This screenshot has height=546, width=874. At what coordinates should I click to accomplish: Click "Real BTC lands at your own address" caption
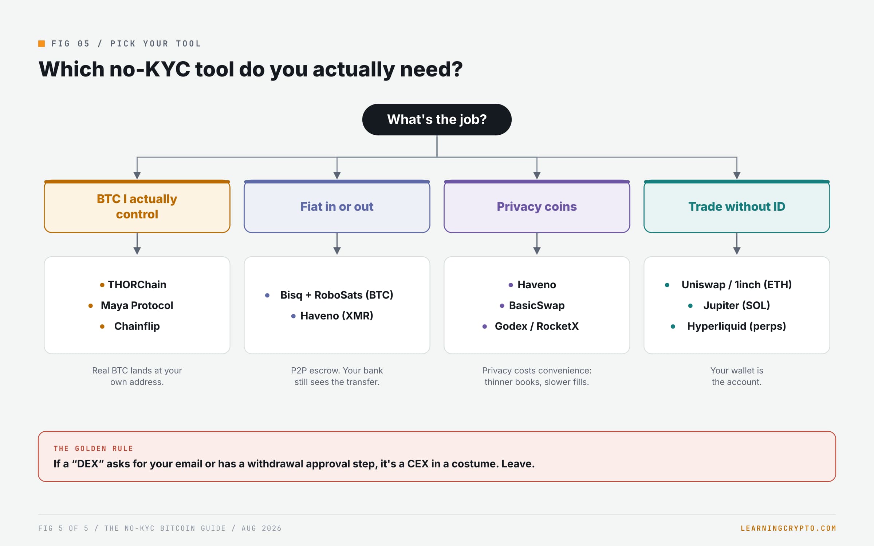pos(137,376)
